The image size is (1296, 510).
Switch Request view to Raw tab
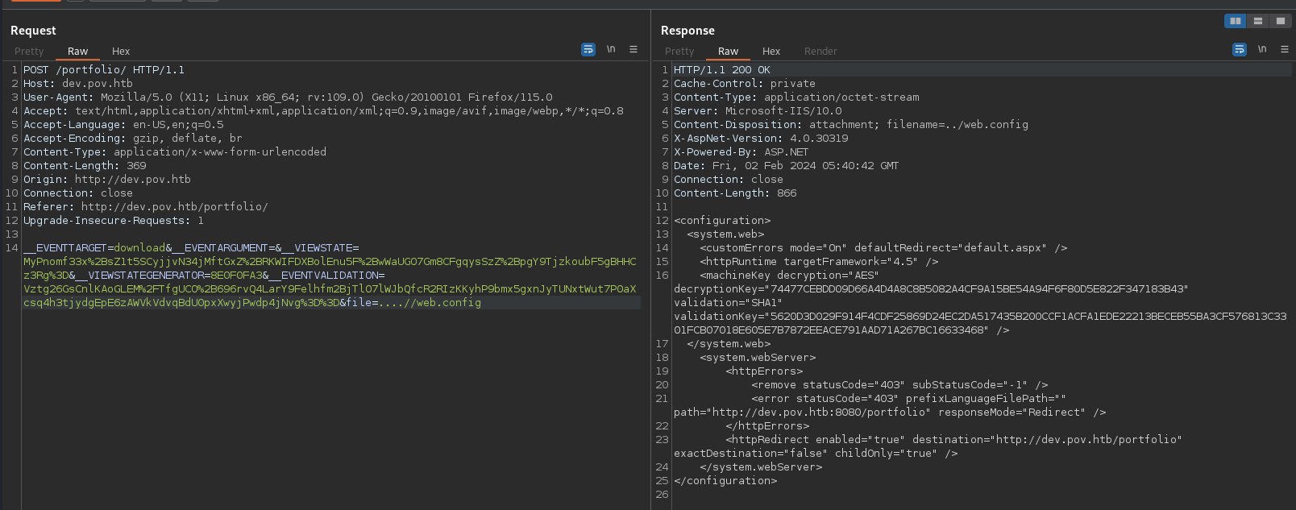77,52
